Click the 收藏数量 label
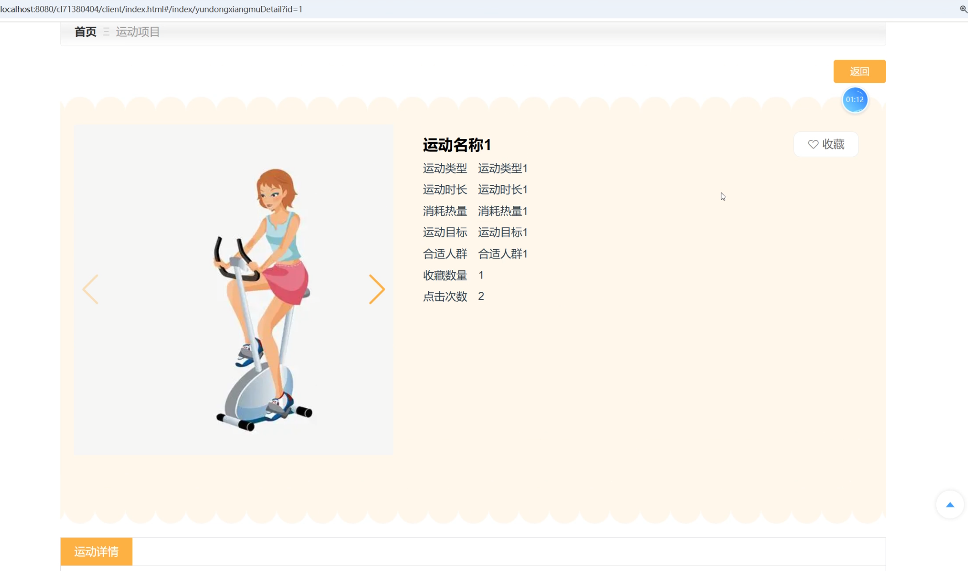Screen dimensions: 968x571 (445, 275)
